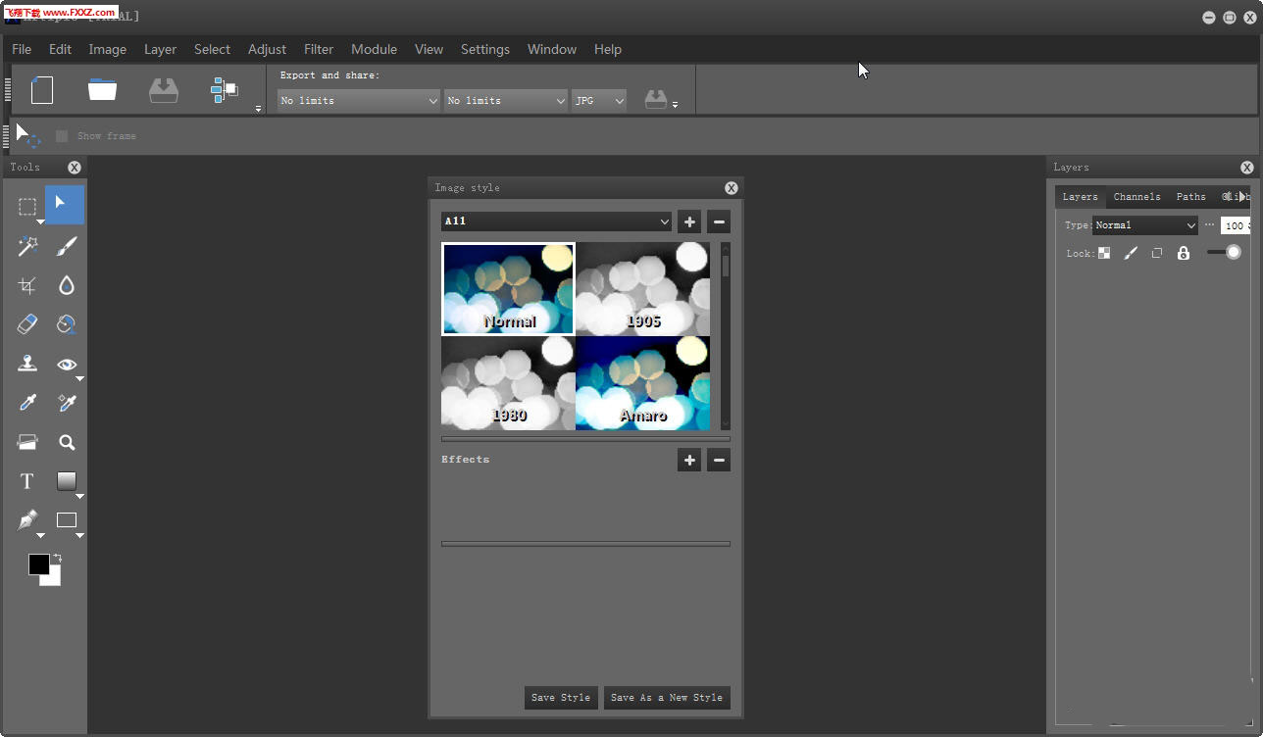Add an effect with Effects plus button
The image size is (1263, 737).
[x=689, y=460]
